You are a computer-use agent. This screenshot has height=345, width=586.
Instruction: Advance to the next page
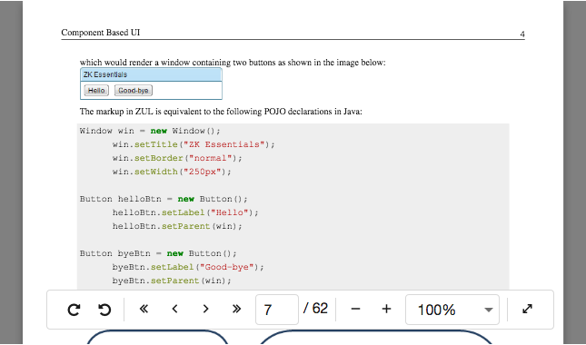click(205, 309)
